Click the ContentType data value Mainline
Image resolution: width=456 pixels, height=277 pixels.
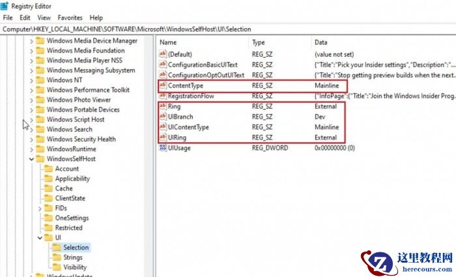(x=327, y=85)
